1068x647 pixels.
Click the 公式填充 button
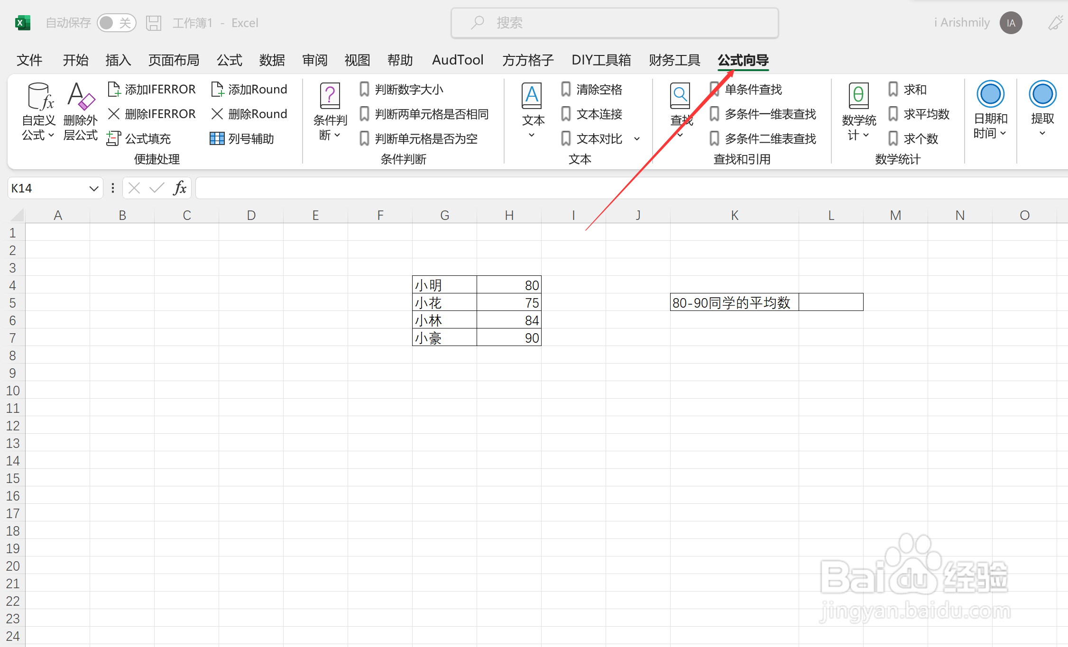pos(139,138)
